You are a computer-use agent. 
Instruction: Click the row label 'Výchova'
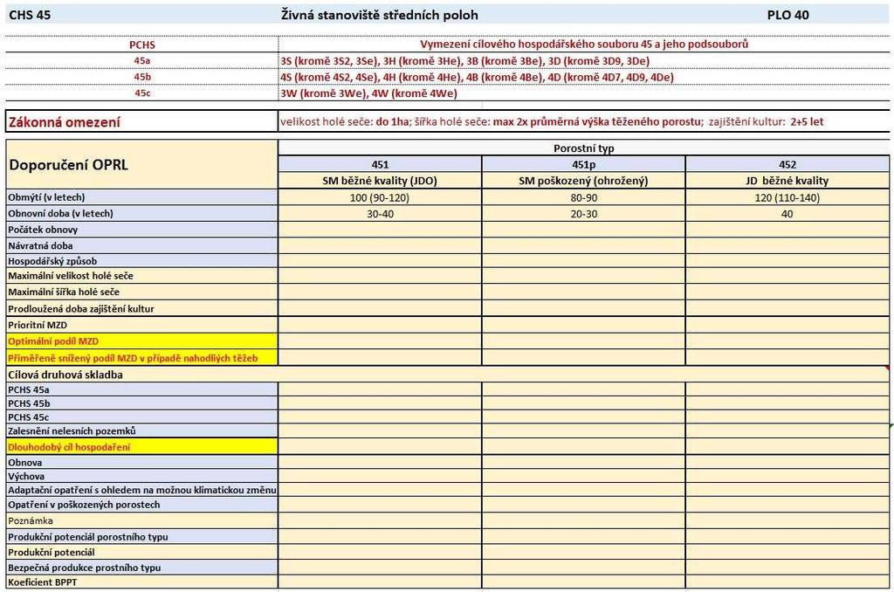pos(141,476)
